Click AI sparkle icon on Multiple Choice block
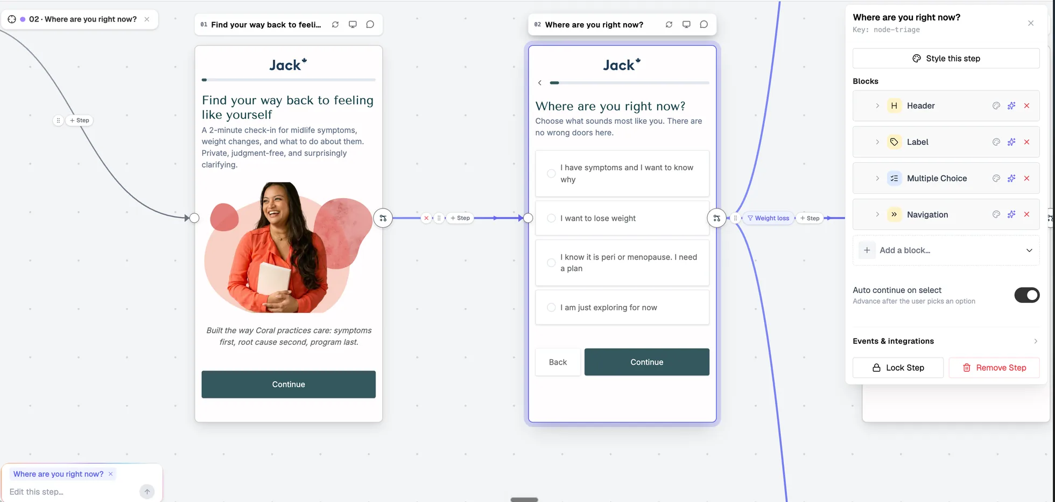 [1011, 178]
